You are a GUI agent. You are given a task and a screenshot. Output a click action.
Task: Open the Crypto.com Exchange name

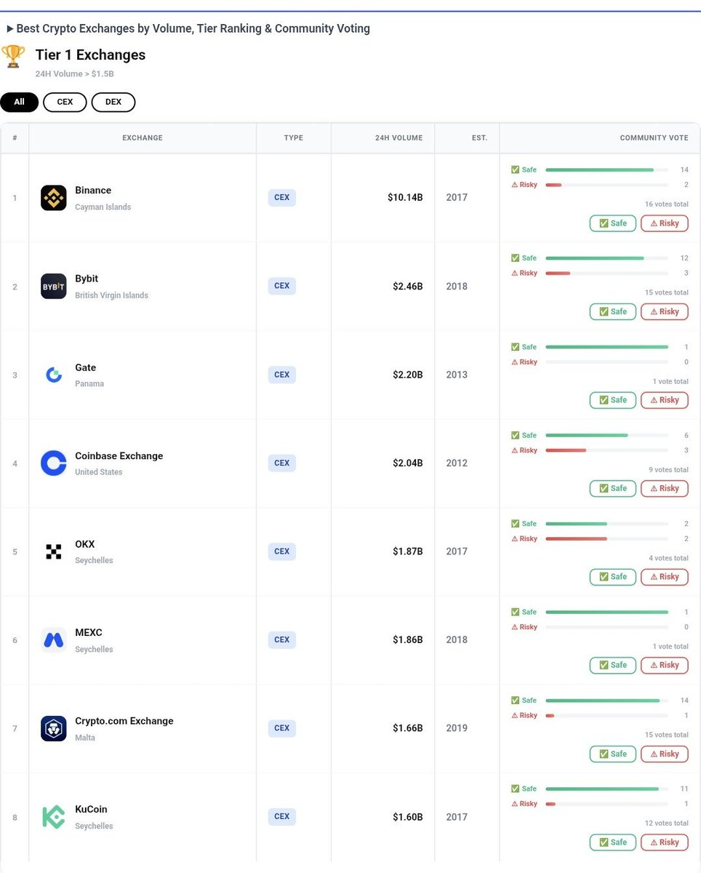(124, 721)
